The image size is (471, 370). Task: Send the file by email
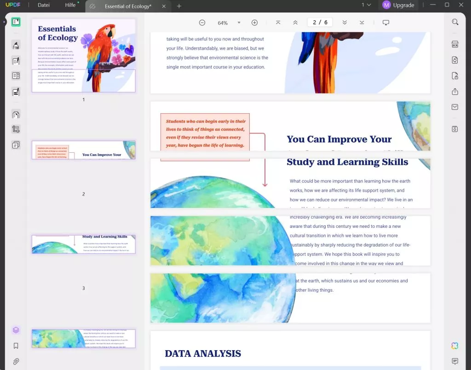pos(455,107)
